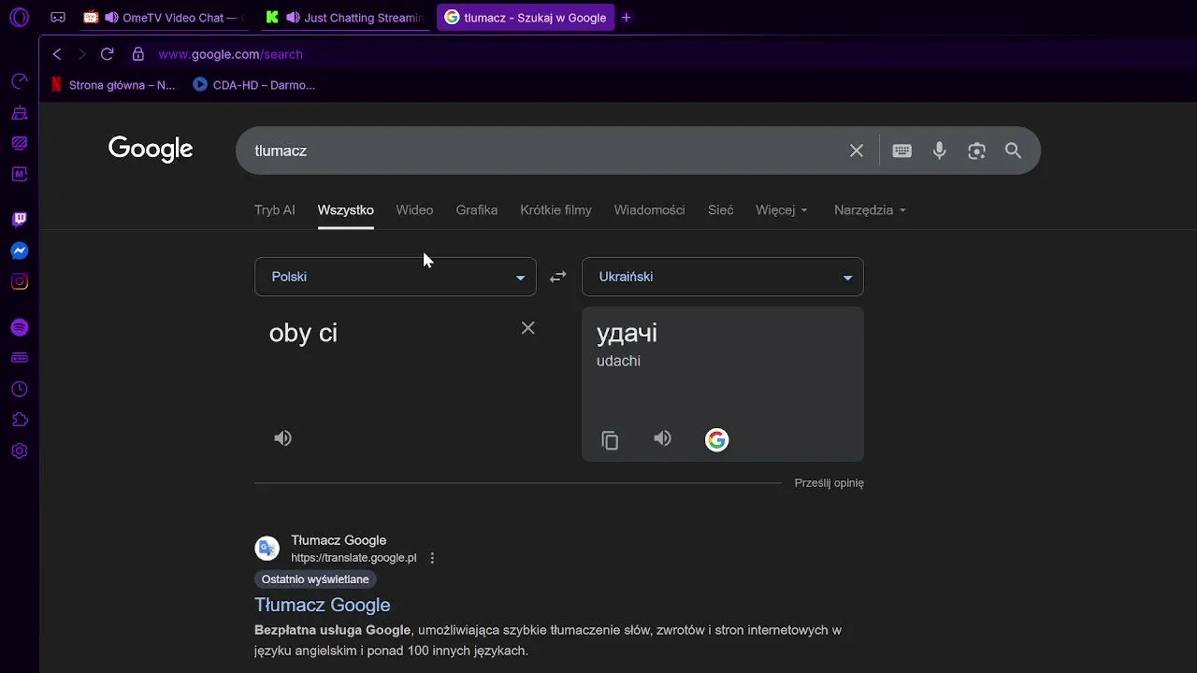Open the striped GX Mods icon in sidebar
1197x673 pixels.
pos(20,143)
